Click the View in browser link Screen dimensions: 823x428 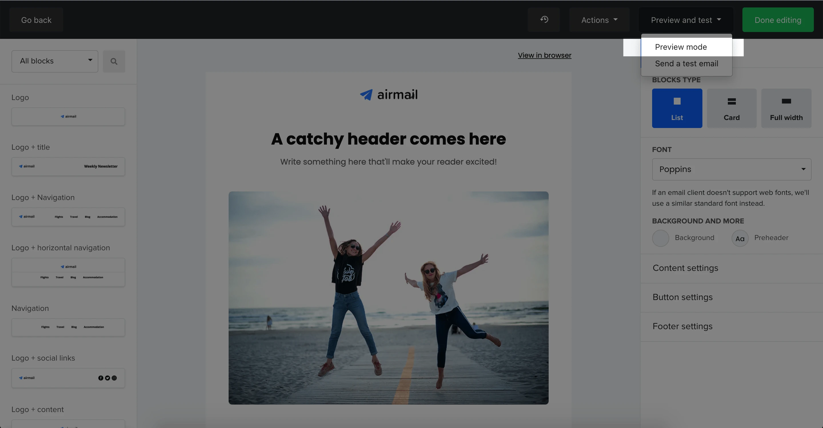tap(544, 55)
